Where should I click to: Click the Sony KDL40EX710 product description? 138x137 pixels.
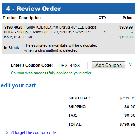(x=50, y=32)
